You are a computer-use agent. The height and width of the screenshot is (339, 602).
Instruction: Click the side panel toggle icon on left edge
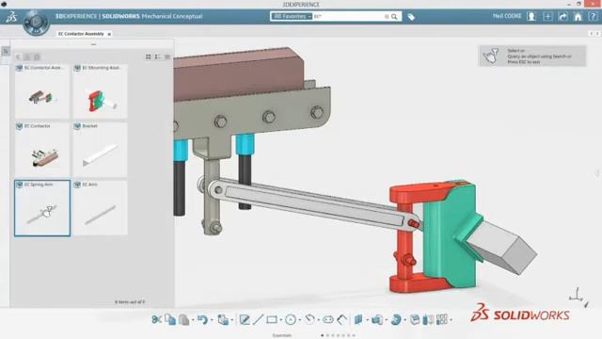click(x=6, y=51)
